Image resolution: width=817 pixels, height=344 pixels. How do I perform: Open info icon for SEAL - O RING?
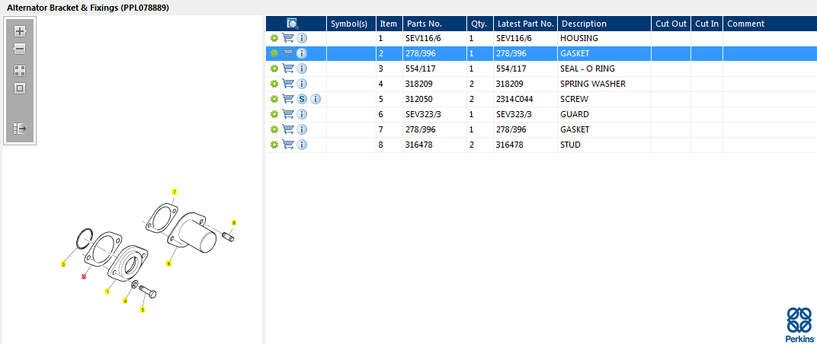[302, 68]
